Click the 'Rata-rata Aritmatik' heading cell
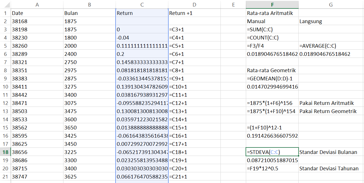The width and height of the screenshot is (364, 183). [272, 13]
